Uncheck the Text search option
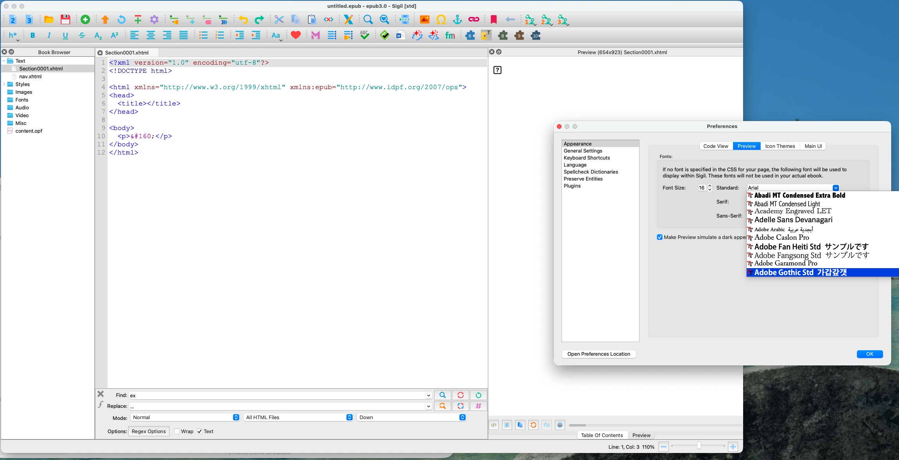The height and width of the screenshot is (460, 899). click(x=200, y=431)
